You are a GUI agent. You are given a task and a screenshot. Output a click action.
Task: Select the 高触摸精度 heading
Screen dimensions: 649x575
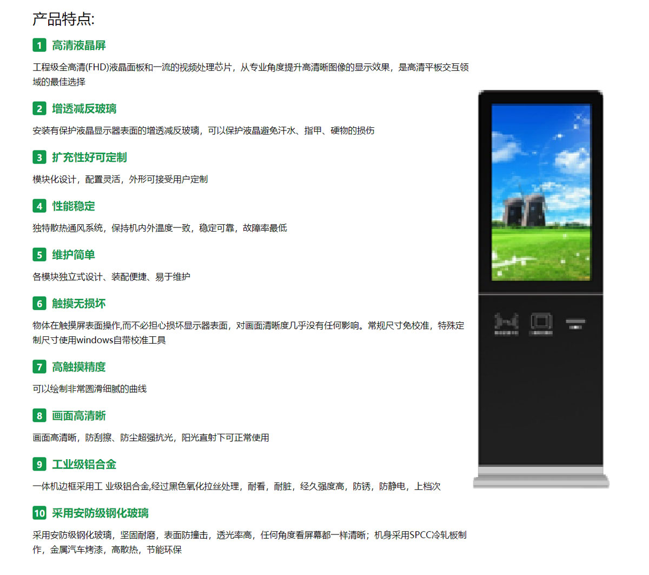[x=79, y=367]
